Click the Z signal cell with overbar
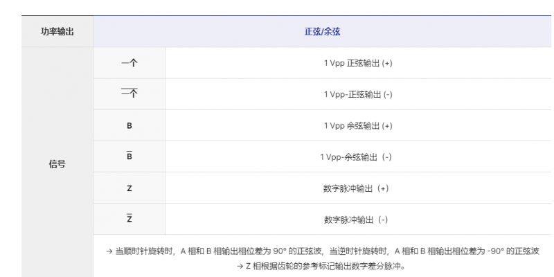554x277 pixels. [x=129, y=219]
